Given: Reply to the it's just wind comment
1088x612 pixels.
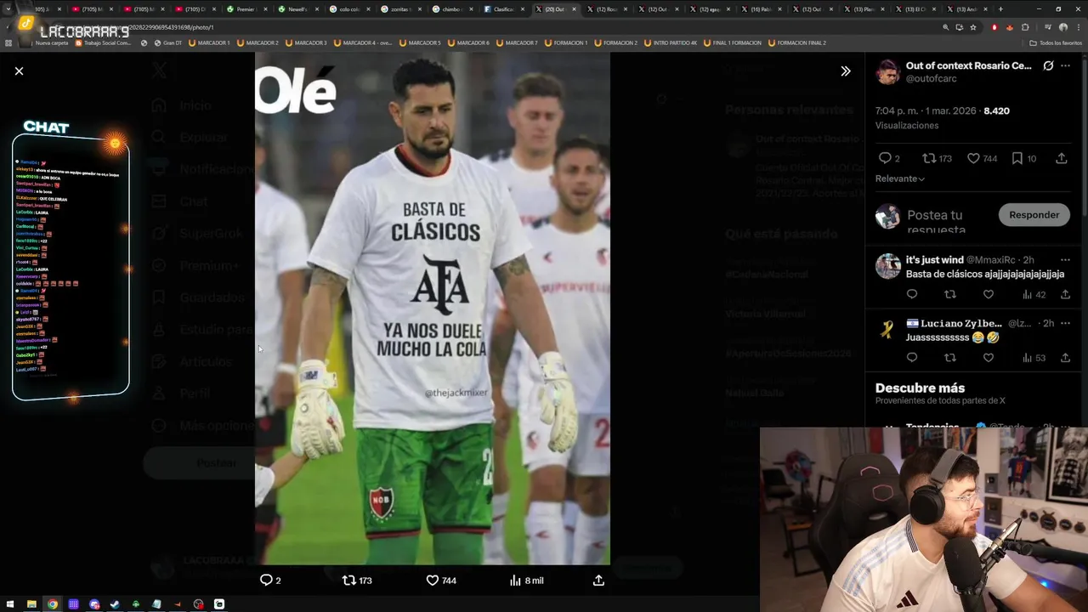Looking at the screenshot, I should (912, 294).
